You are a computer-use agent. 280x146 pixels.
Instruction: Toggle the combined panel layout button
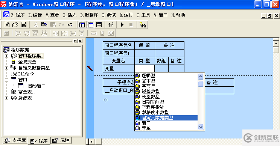point(99,25)
